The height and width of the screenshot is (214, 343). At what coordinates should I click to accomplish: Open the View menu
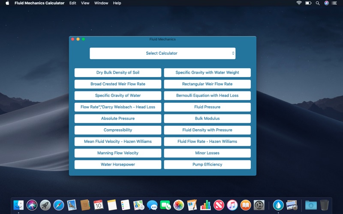coord(85,3)
